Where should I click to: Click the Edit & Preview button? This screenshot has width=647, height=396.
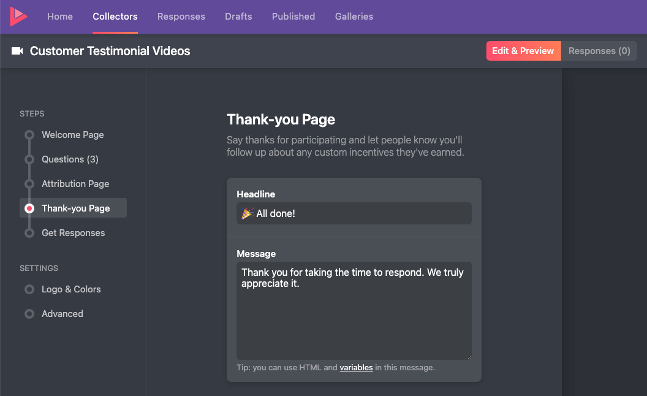point(523,51)
